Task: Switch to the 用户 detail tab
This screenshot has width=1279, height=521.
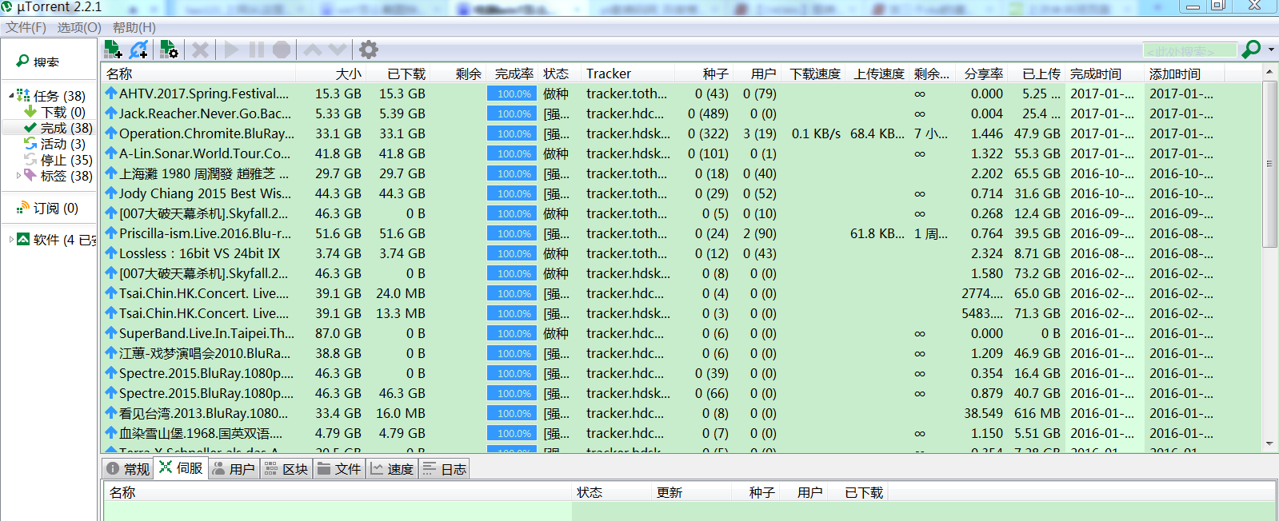Action: [234, 469]
